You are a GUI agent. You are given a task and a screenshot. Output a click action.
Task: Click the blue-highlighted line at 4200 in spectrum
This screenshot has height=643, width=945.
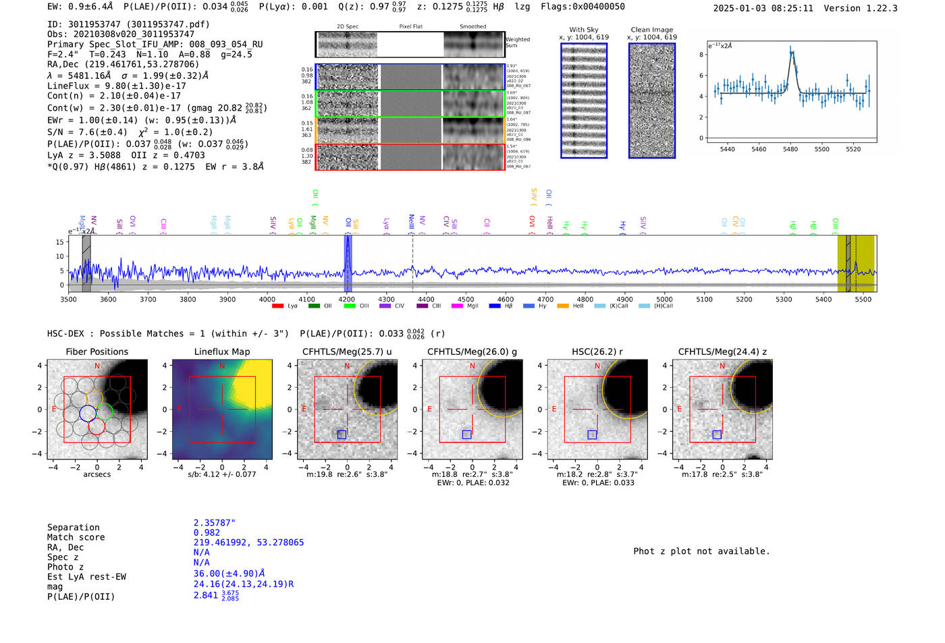(x=348, y=263)
